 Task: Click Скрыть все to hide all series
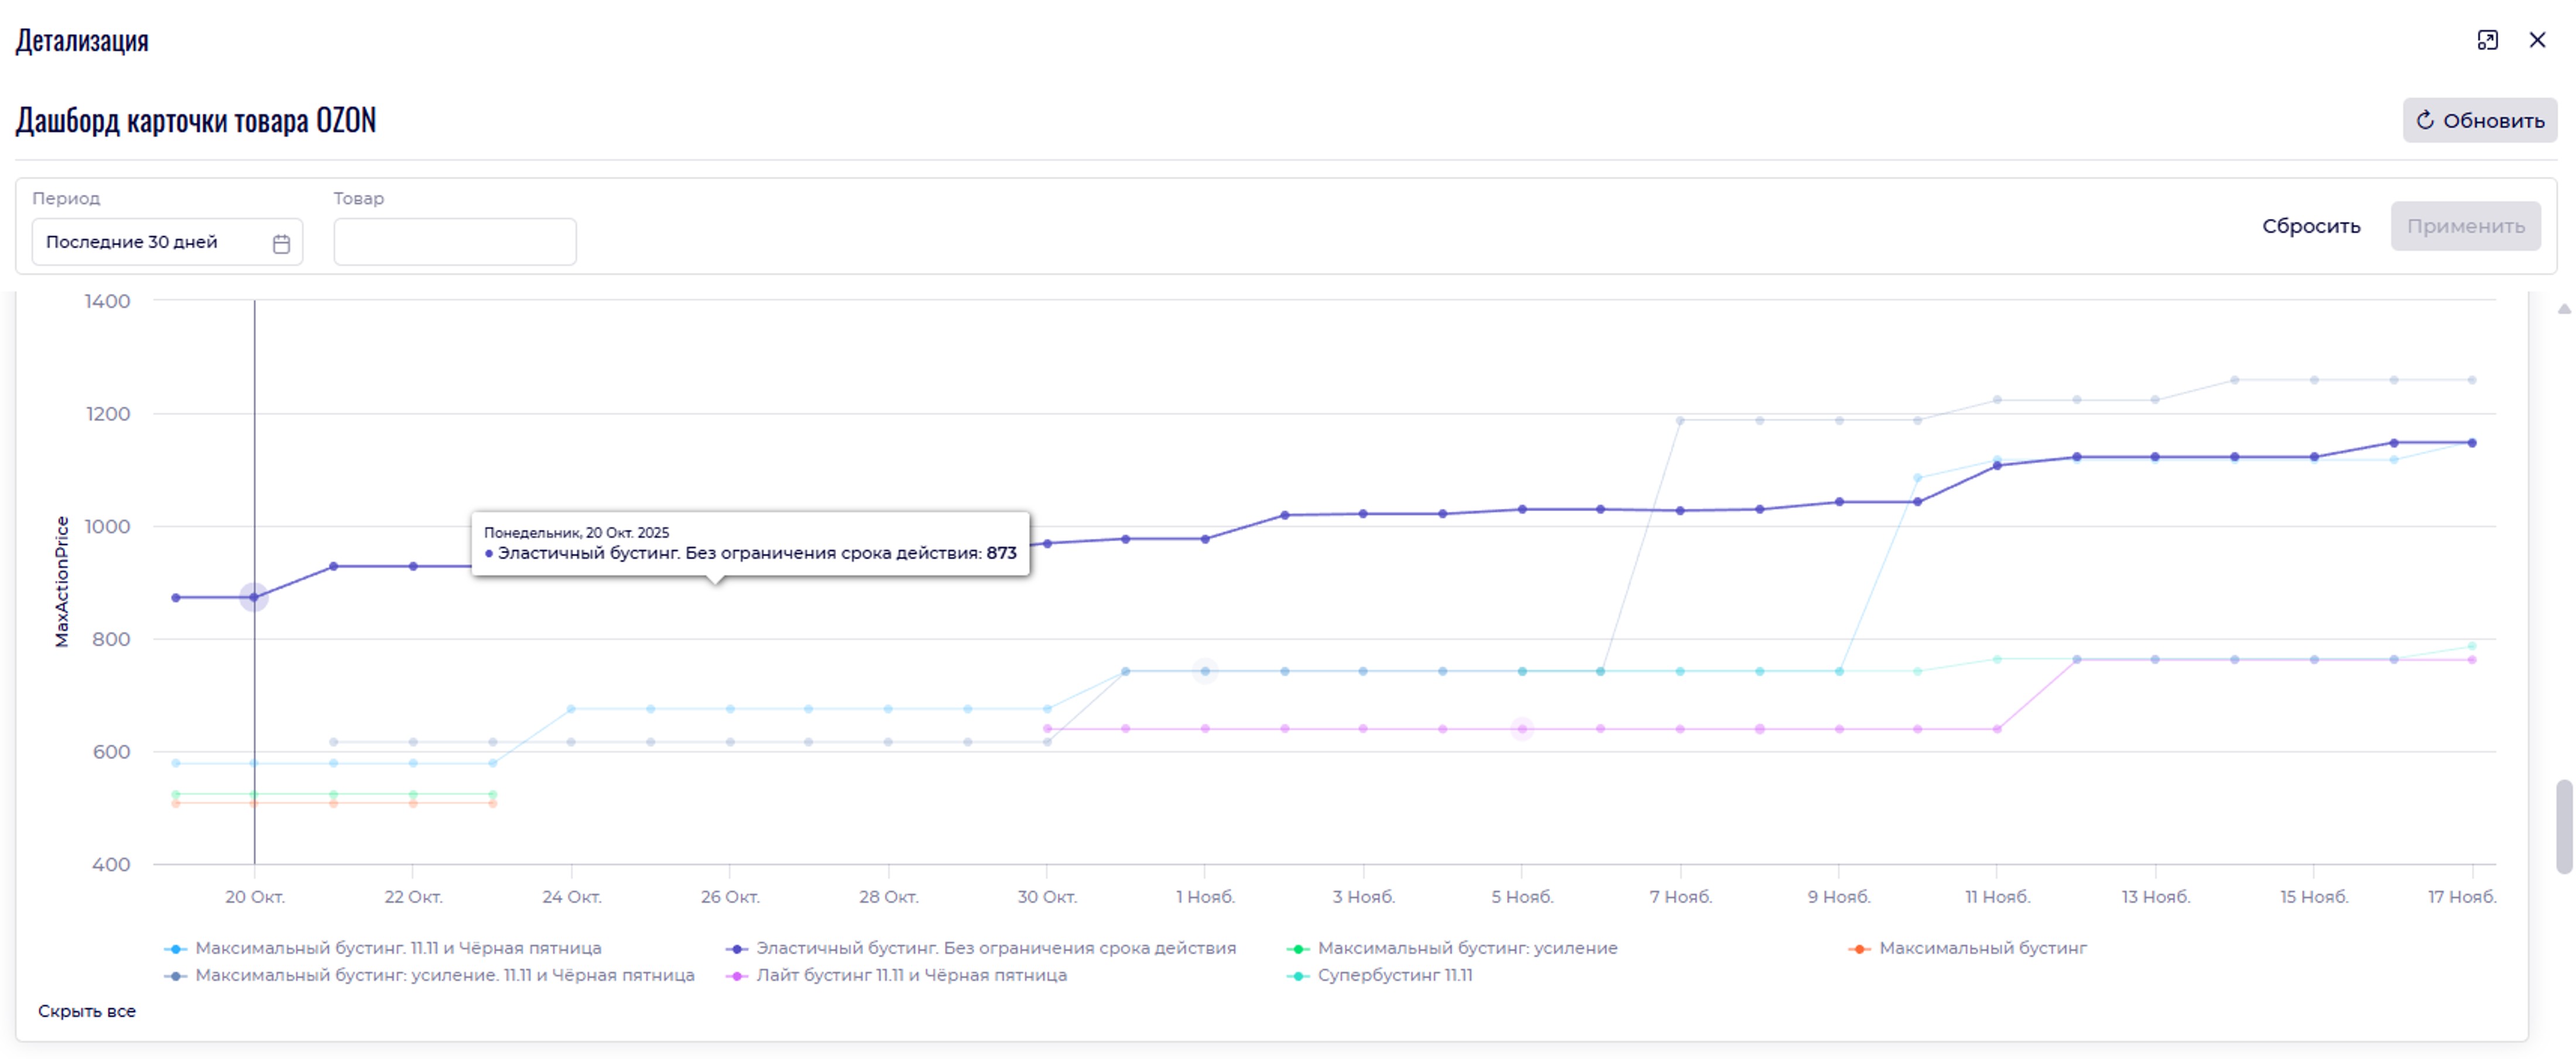pos(87,1011)
